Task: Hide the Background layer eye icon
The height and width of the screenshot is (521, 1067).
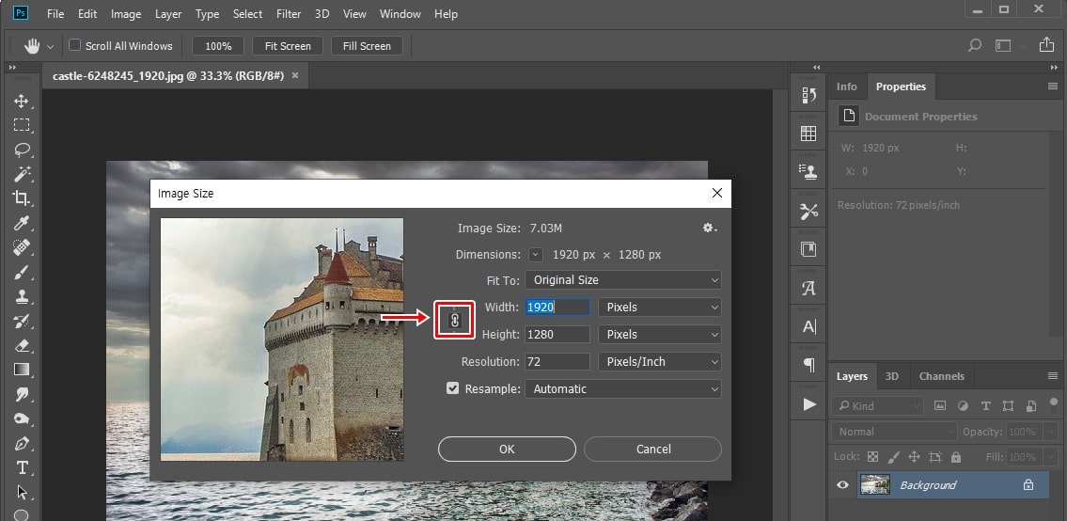Action: tap(843, 485)
